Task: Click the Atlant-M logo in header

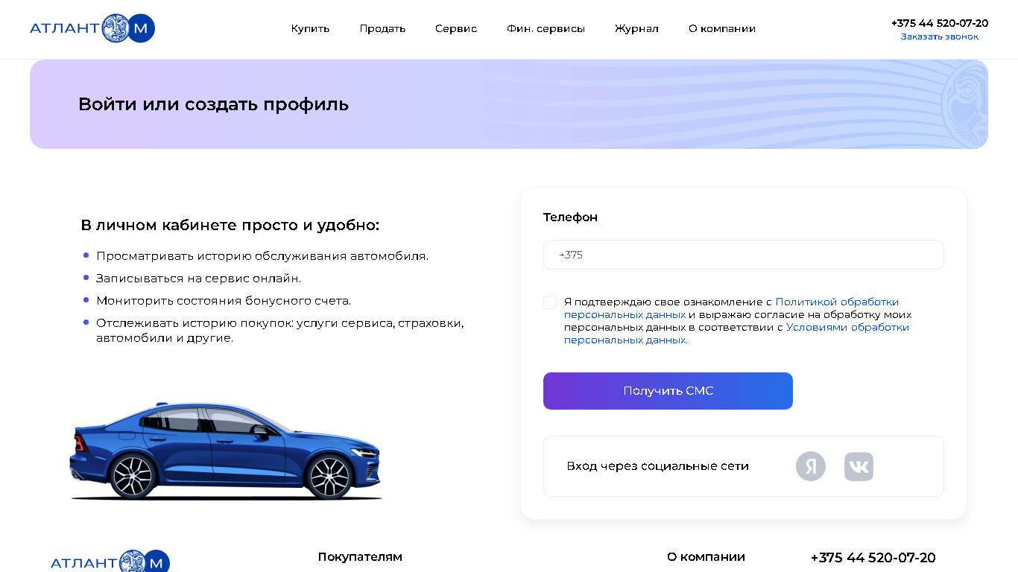Action: [92, 28]
